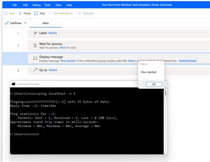Click 'Reply from ::1: time<1ms' line
The image size is (210, 162).
tap(33, 106)
